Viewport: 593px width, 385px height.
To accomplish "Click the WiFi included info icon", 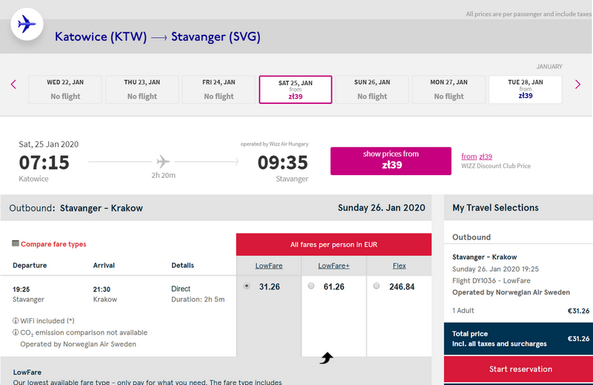I will (16, 320).
